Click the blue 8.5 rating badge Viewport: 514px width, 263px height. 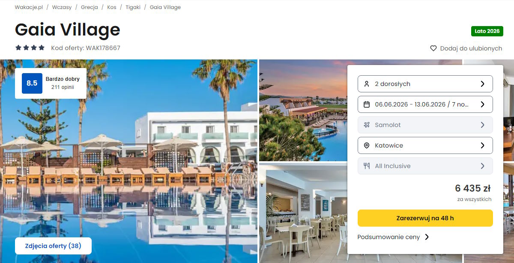click(x=32, y=83)
